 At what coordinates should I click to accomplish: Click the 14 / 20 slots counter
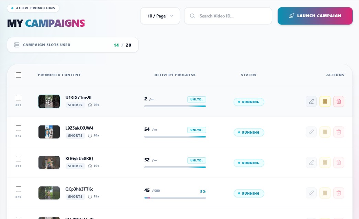pyautogui.click(x=123, y=45)
